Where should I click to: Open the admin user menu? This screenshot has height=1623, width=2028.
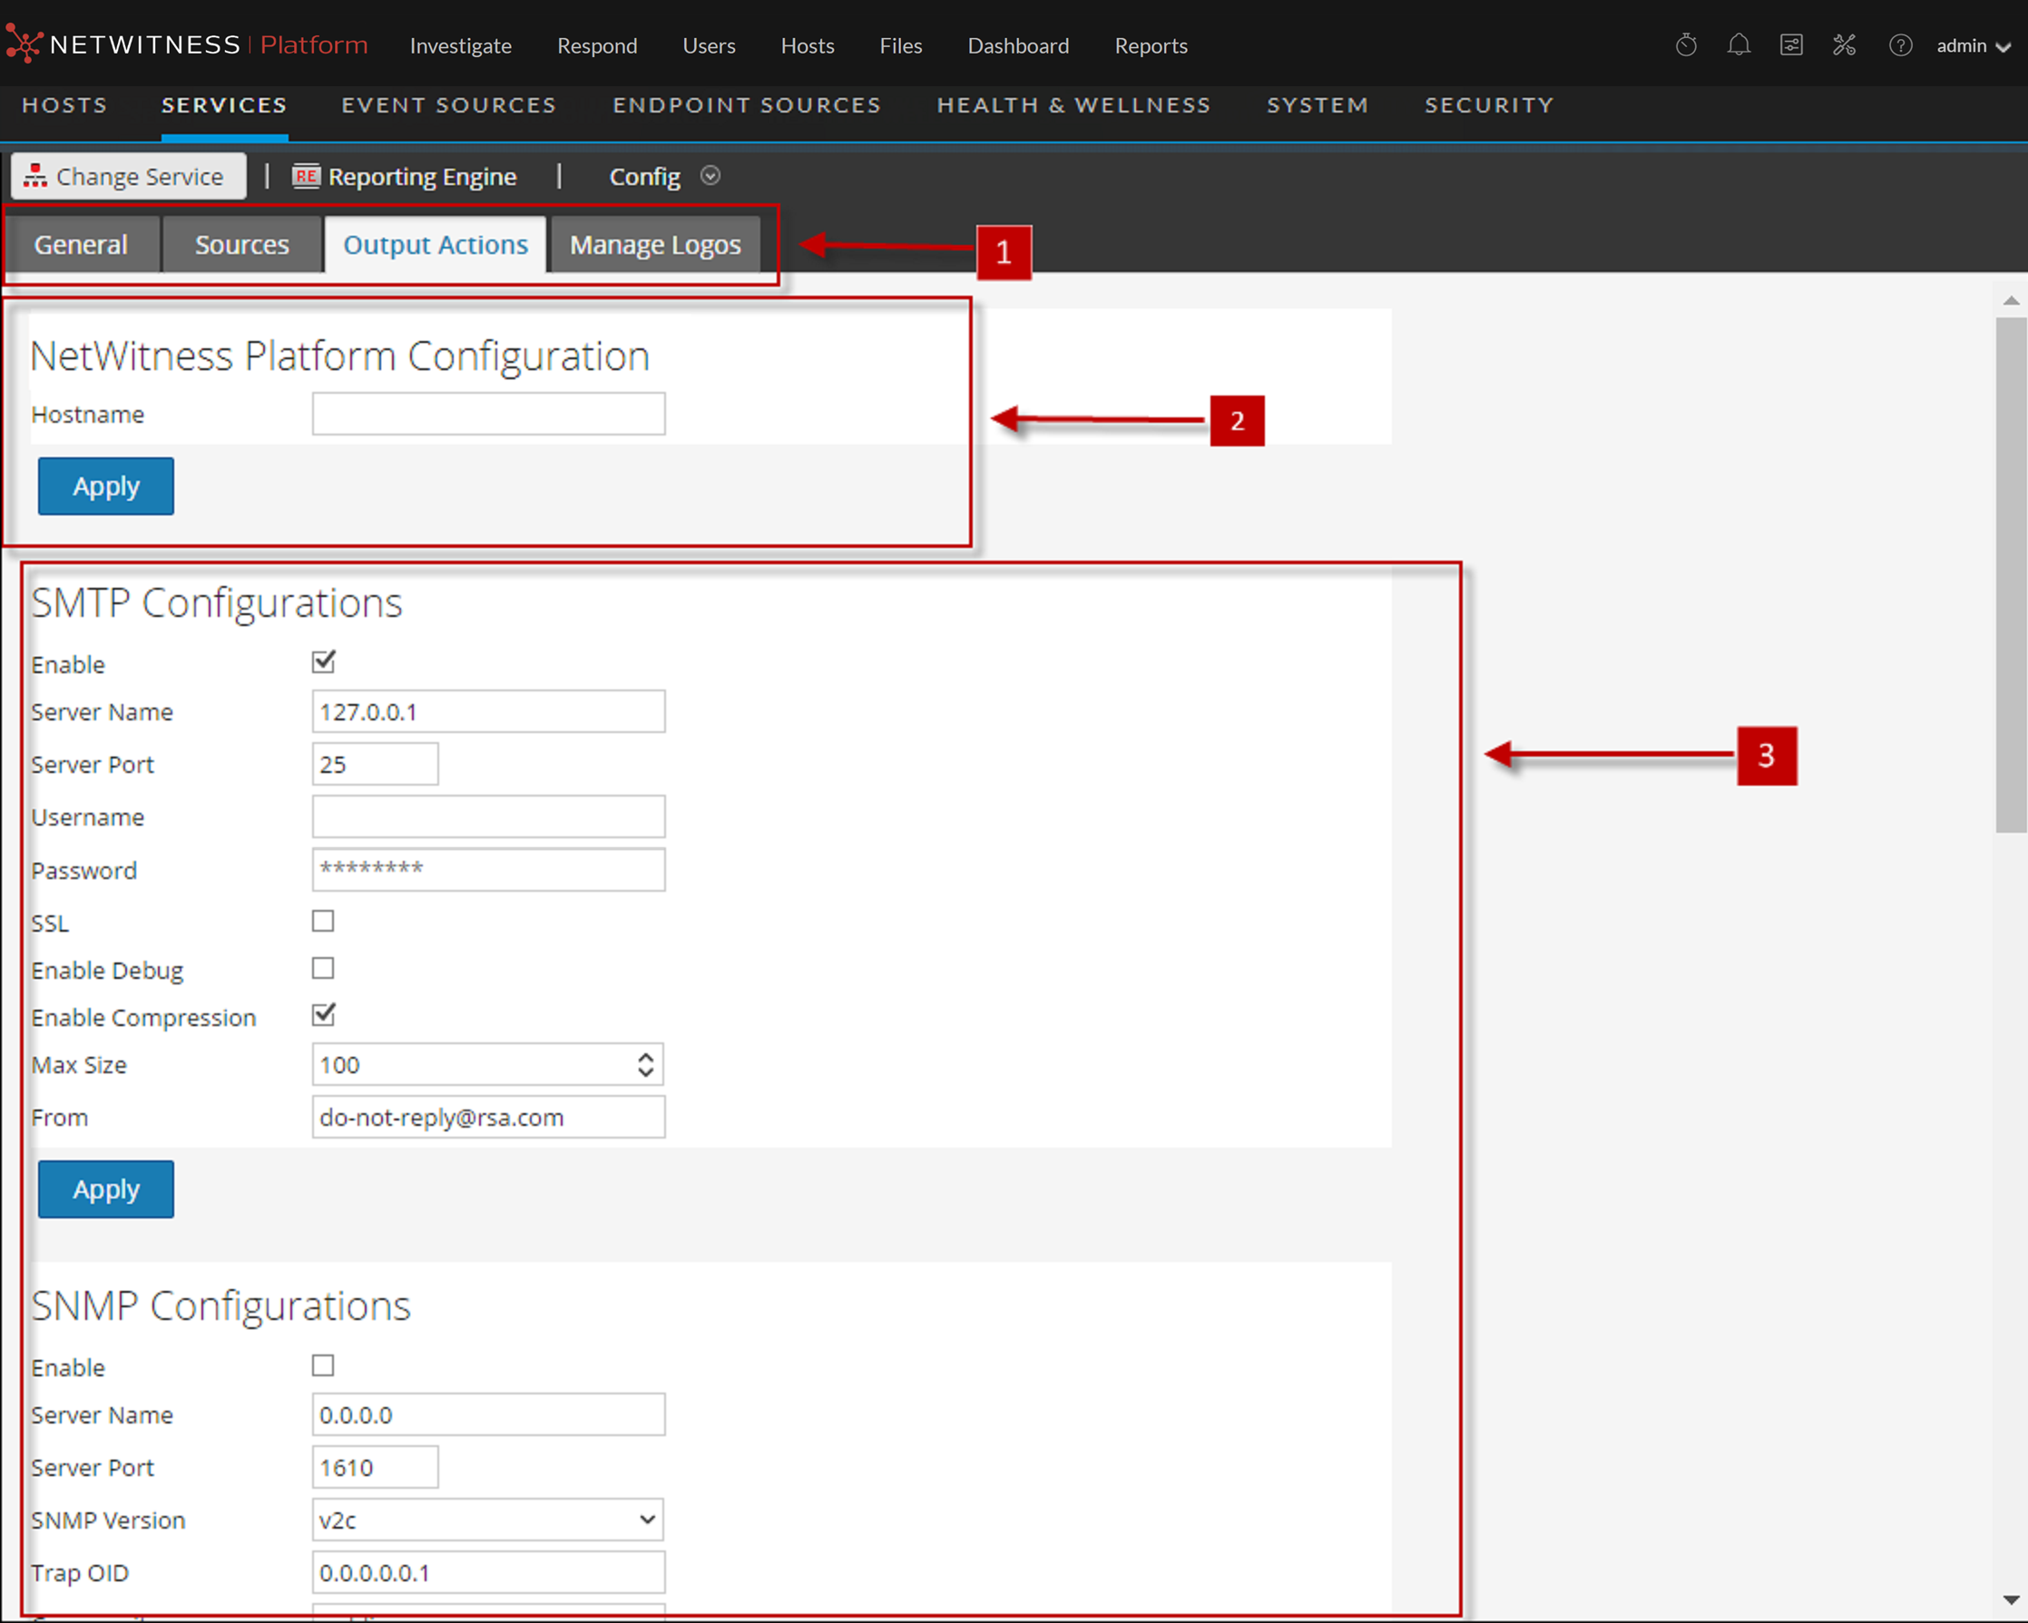click(1973, 45)
